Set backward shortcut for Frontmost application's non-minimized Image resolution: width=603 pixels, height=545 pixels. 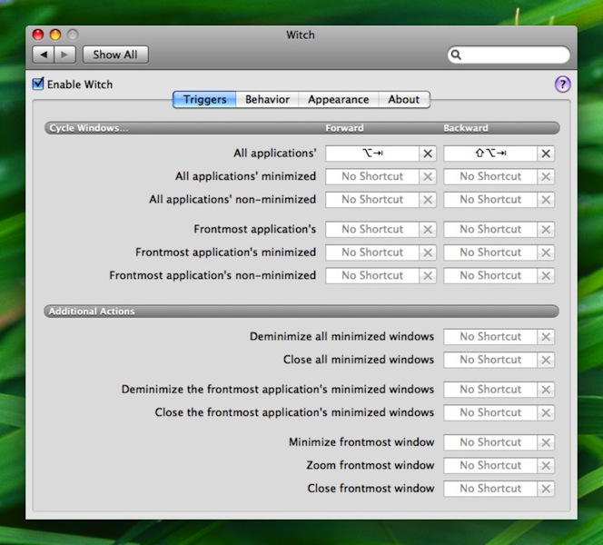click(490, 275)
